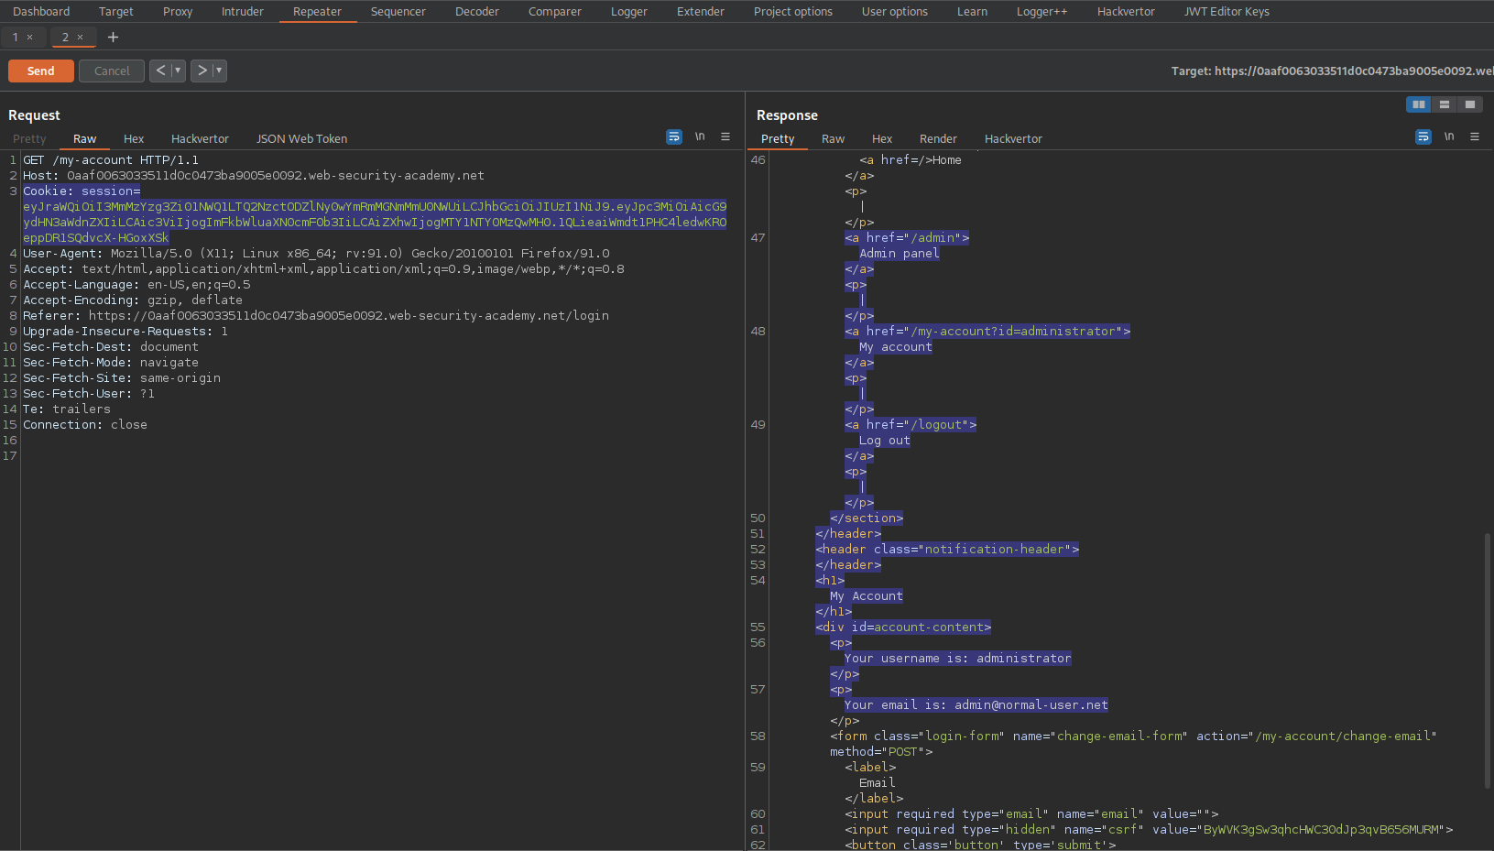The height and width of the screenshot is (851, 1494).
Task: Click 'Your email is: admin@normal-user.net' text
Action: pyautogui.click(x=976, y=705)
